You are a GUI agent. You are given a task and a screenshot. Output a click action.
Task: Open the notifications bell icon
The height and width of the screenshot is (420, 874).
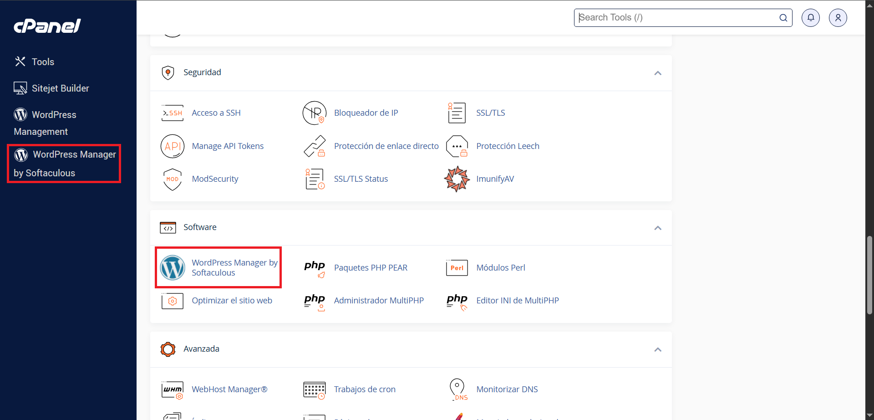pos(811,18)
